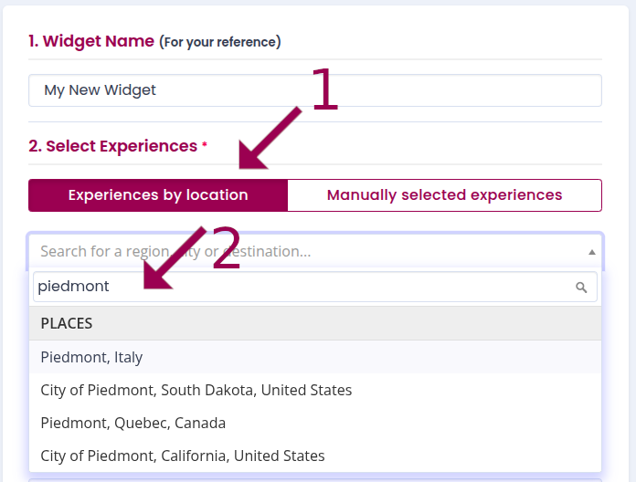Select the "Experiences by location" tab

click(x=158, y=195)
